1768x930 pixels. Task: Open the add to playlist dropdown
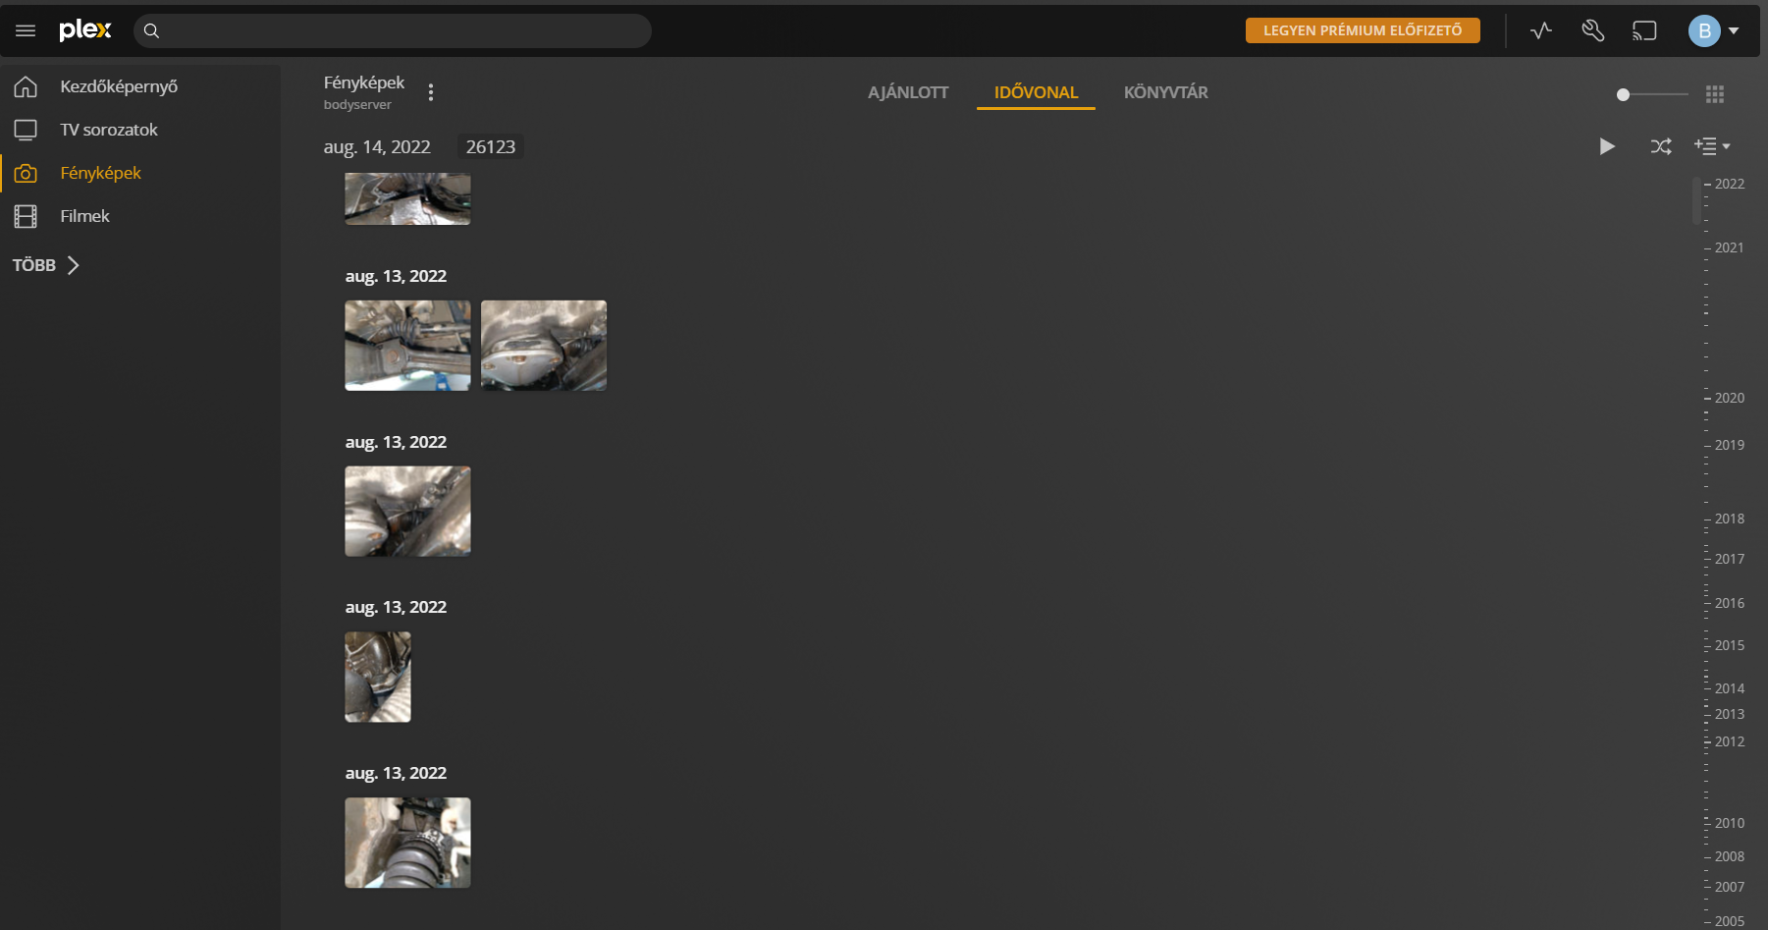pos(1712,146)
